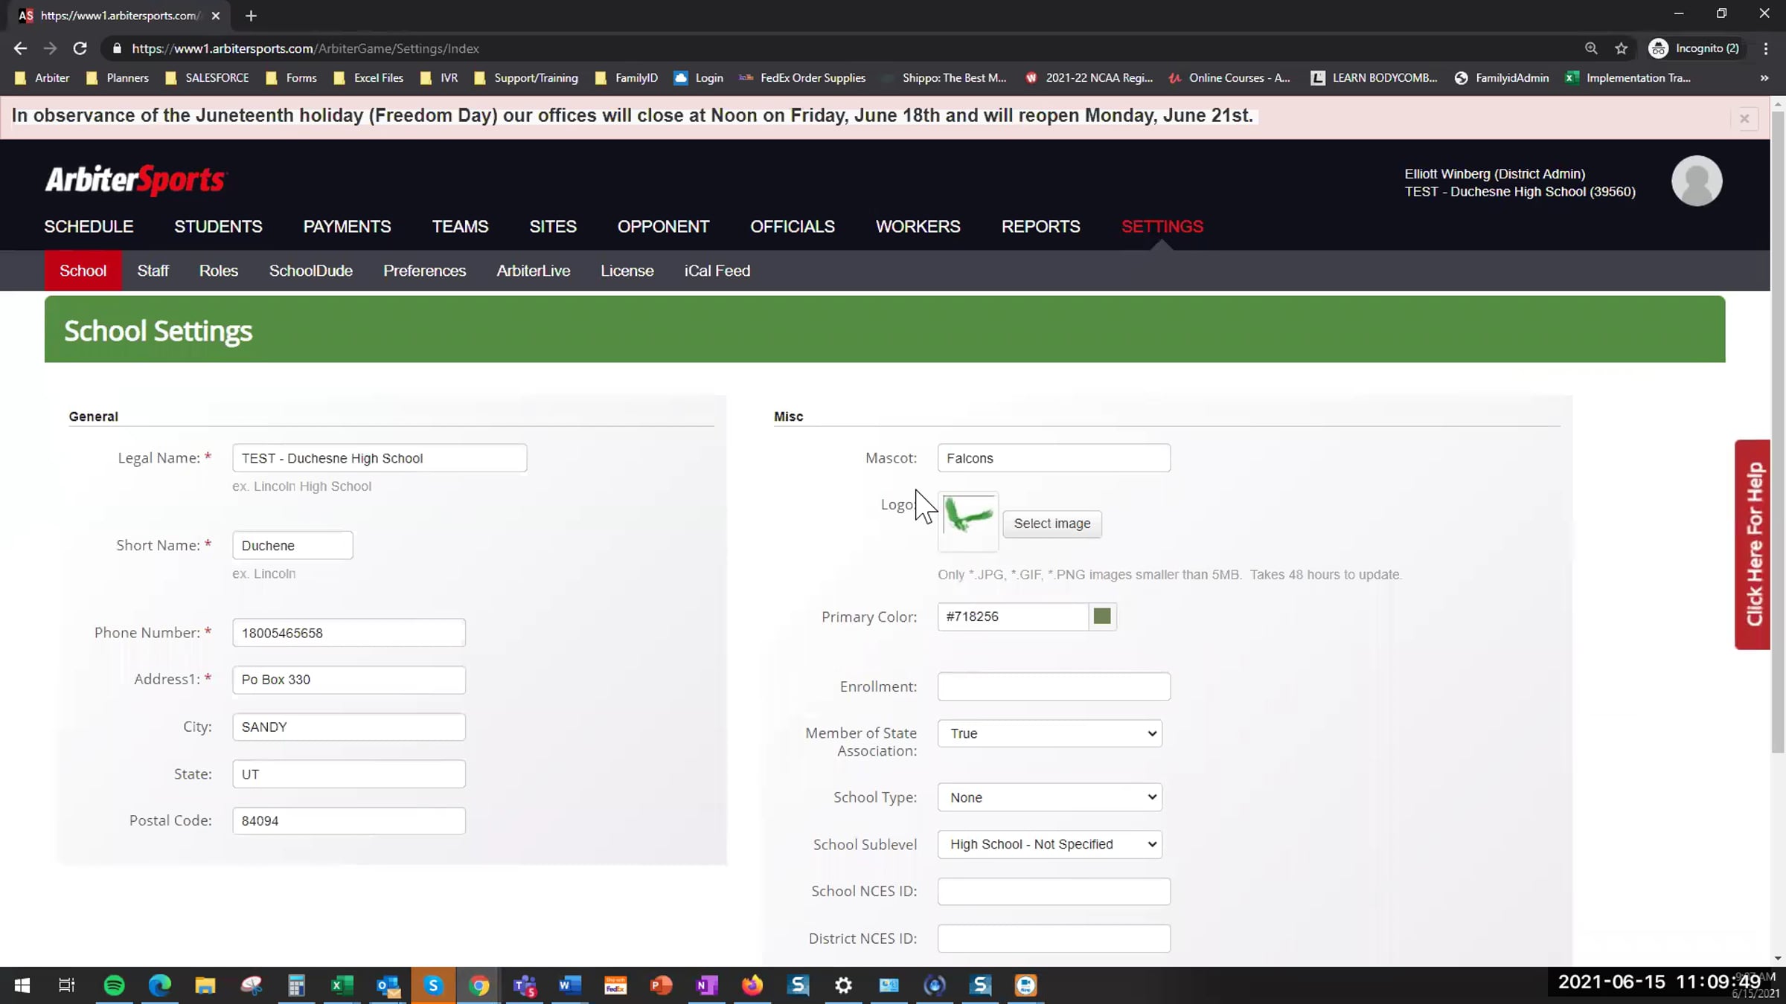The image size is (1786, 1004).
Task: Open the Incognito profile indicator
Action: [1694, 48]
